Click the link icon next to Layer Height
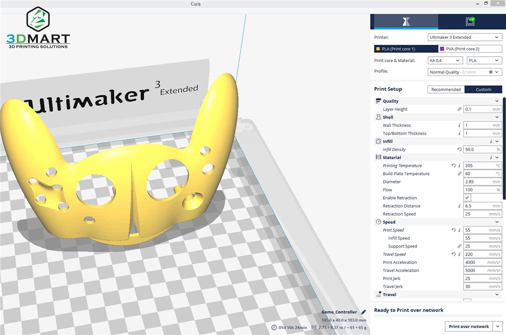This screenshot has width=506, height=335. tap(459, 109)
